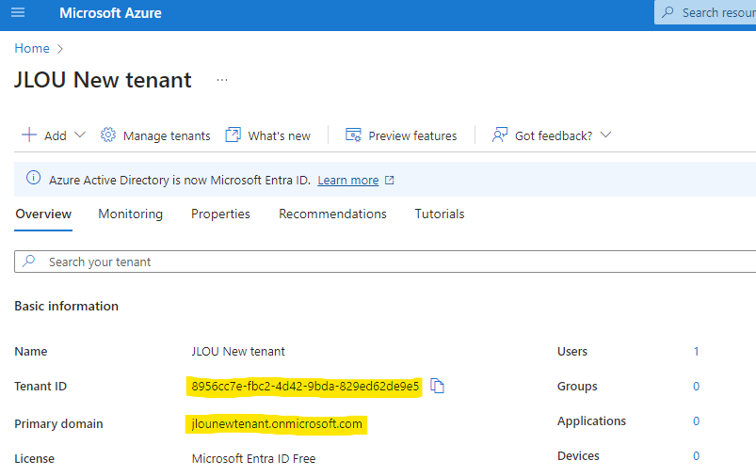This screenshot has width=756, height=476.
Task: Click the Applications label
Action: [x=591, y=421]
